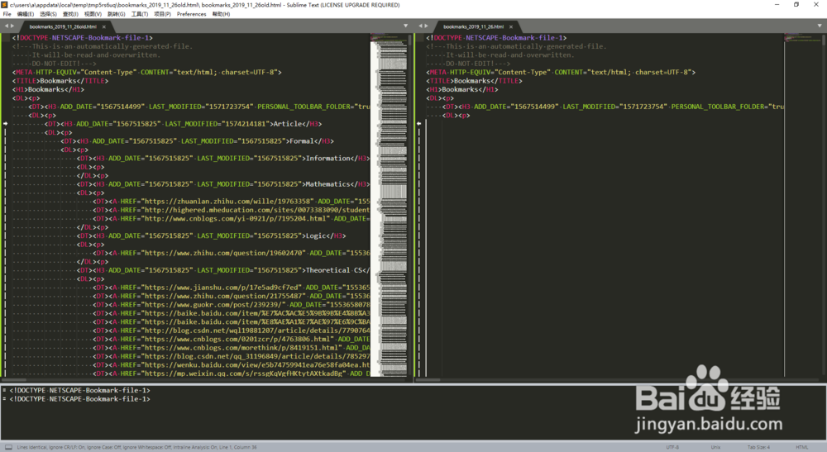The height and width of the screenshot is (452, 827).
Task: Click next-tab arrow in left pane
Action: click(x=12, y=26)
